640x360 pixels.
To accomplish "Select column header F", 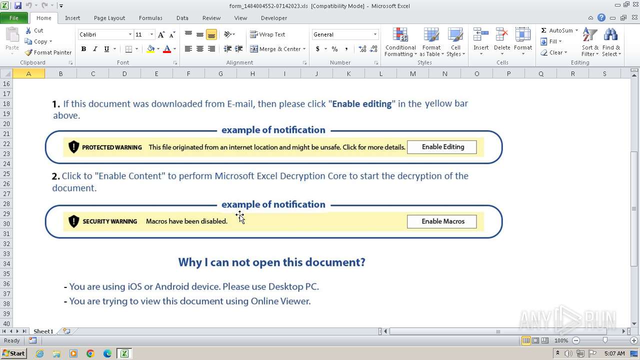I will [x=188, y=73].
